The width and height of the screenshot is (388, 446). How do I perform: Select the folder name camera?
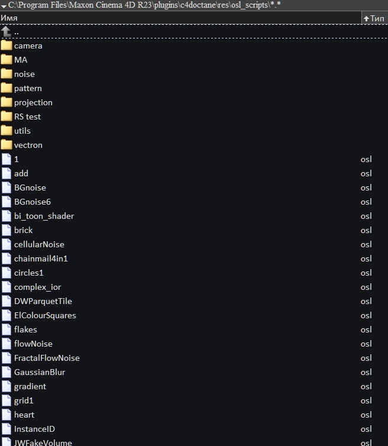pyautogui.click(x=28, y=46)
